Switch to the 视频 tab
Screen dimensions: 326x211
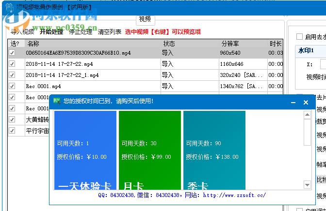click(145, 19)
